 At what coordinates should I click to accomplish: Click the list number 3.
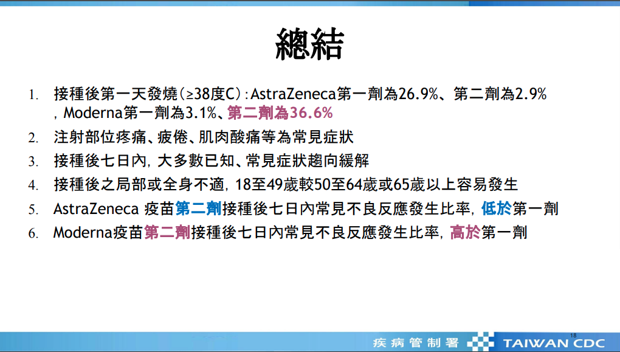[x=33, y=162]
